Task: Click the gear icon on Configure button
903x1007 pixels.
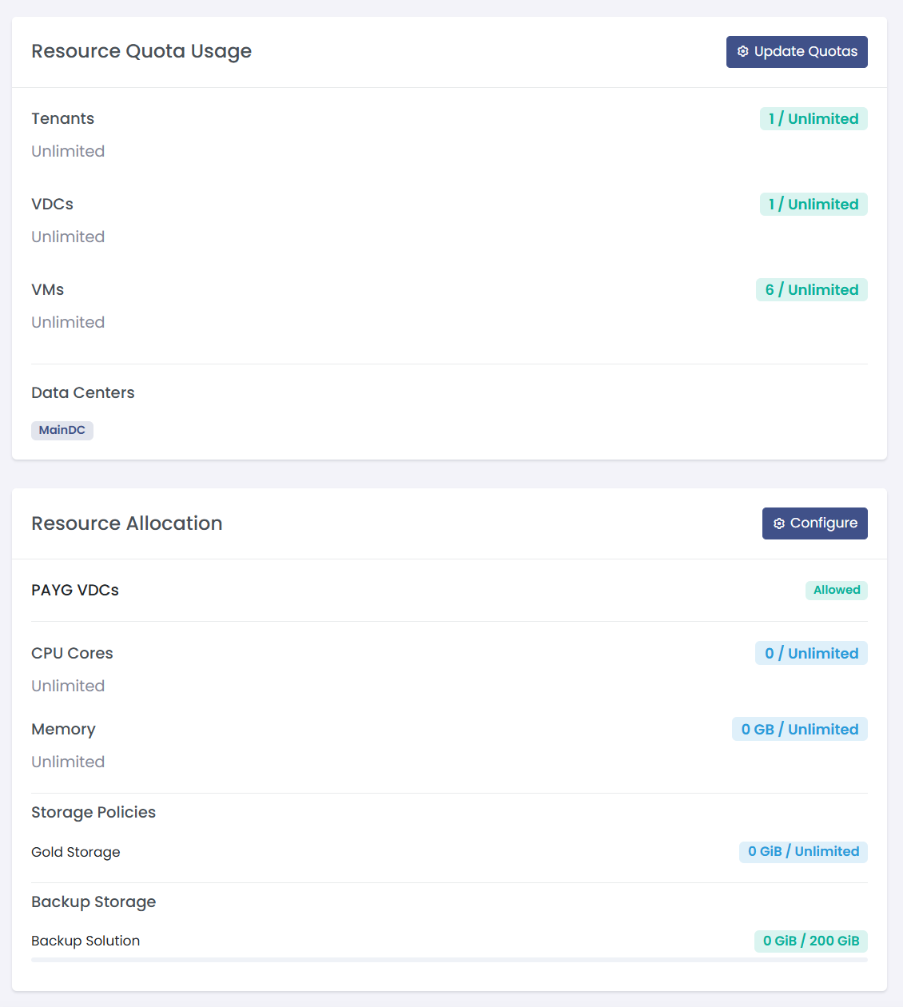Action: click(779, 523)
